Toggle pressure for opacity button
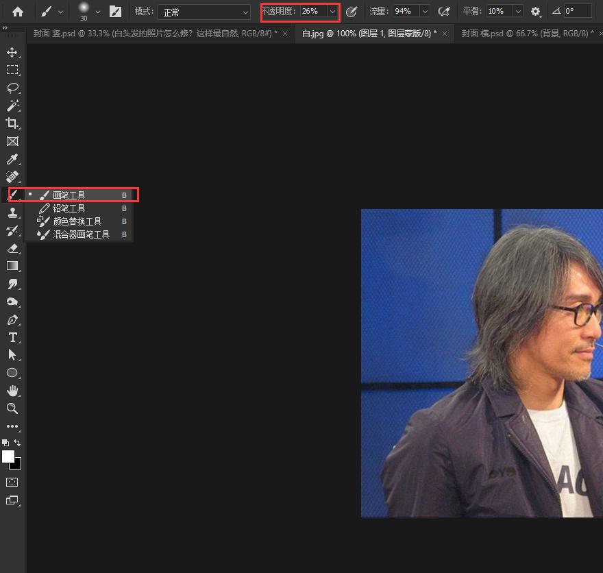This screenshot has width=603, height=573. 352,12
